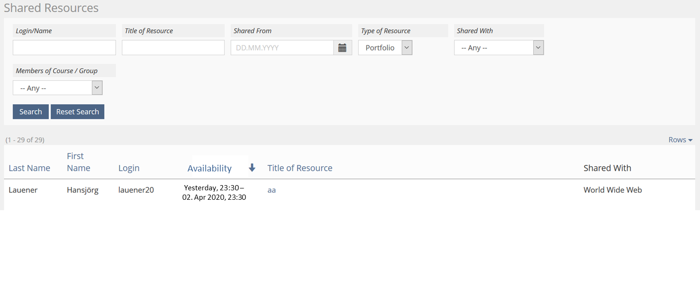Open the Shared From calendar date picker
The width and height of the screenshot is (700, 281).
click(342, 48)
